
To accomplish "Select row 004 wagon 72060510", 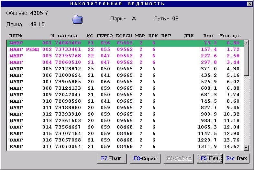I will tap(125, 62).
